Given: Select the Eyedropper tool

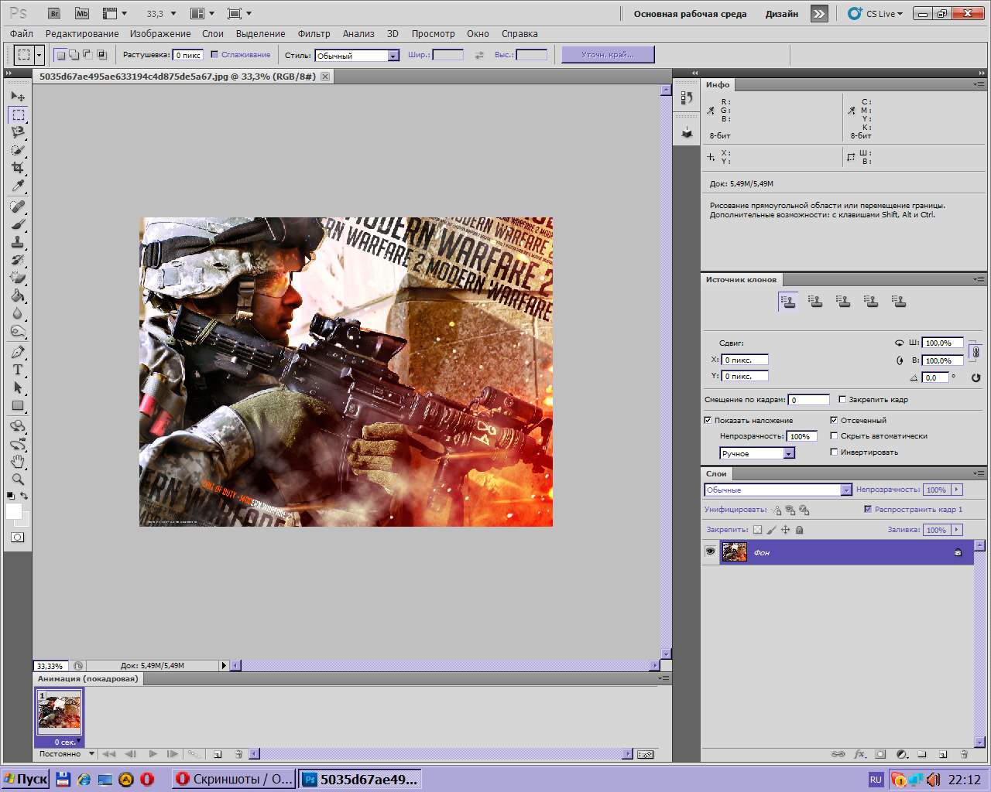Looking at the screenshot, I should tap(18, 186).
